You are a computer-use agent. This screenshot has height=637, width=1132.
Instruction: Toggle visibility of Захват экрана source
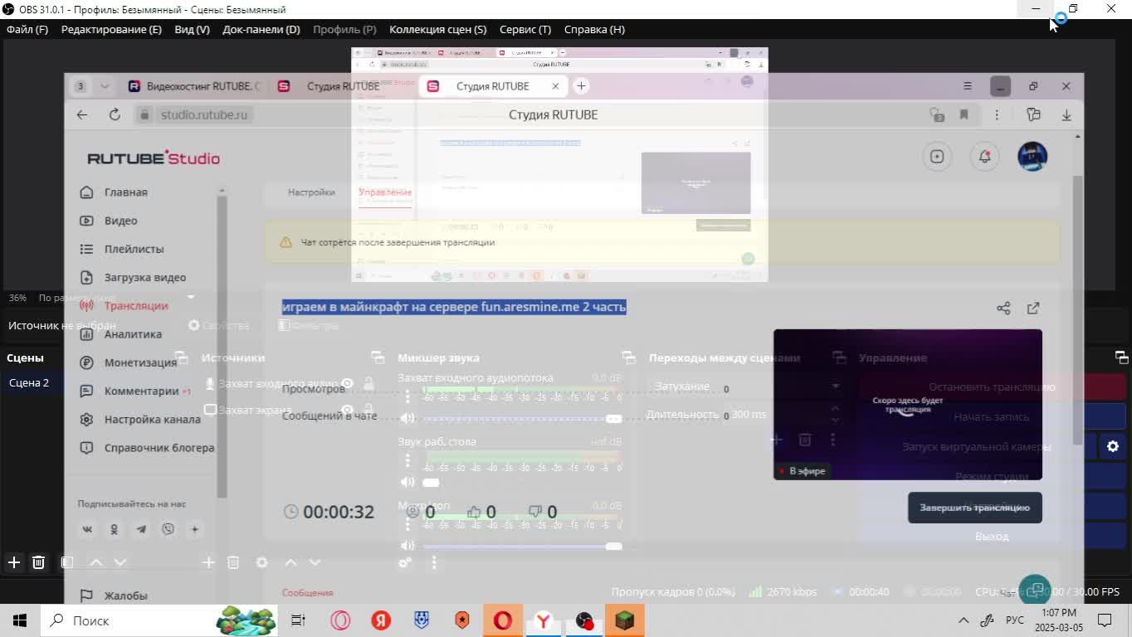(348, 410)
